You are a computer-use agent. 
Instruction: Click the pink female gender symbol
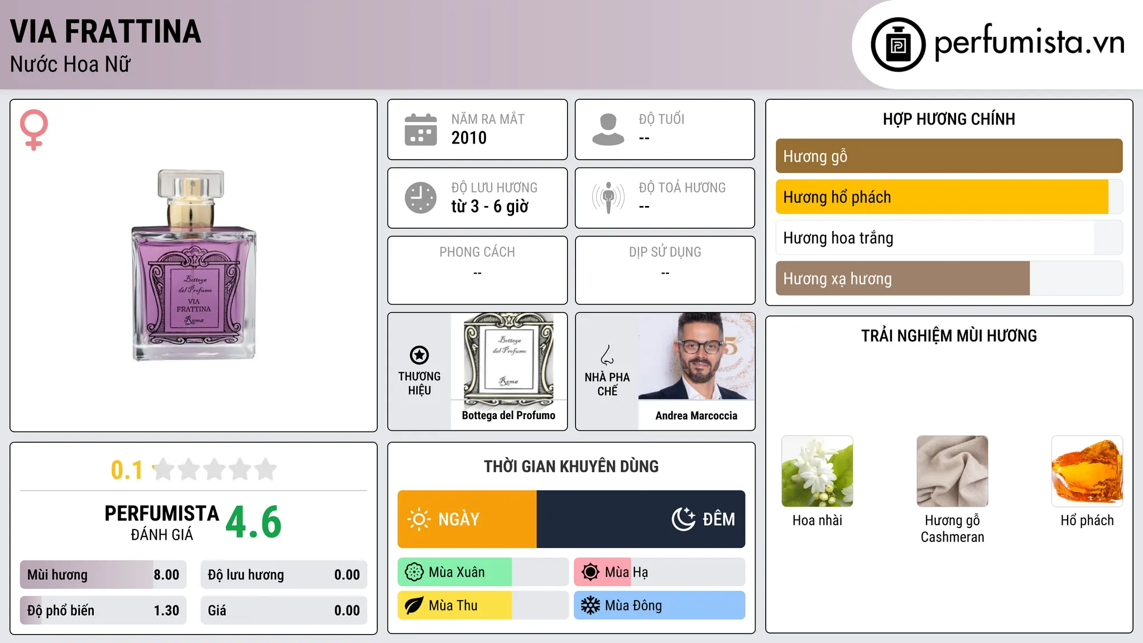(34, 129)
